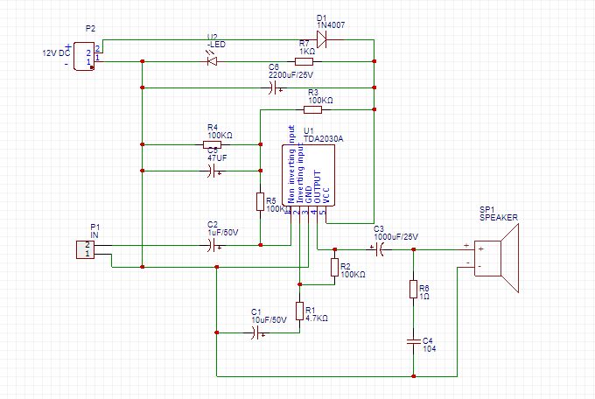Select the C6 2200uF capacitor symbol
The width and height of the screenshot is (595, 399).
[x=275, y=88]
